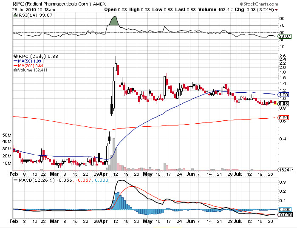Click the RSI 39.07 value tag
The width and height of the screenshot is (297, 228).
pos(284,36)
